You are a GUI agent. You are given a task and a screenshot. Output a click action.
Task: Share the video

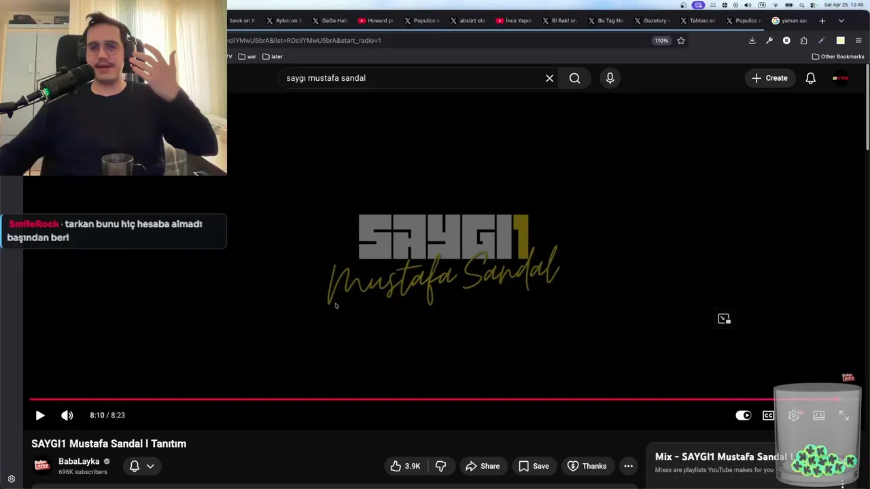[483, 466]
